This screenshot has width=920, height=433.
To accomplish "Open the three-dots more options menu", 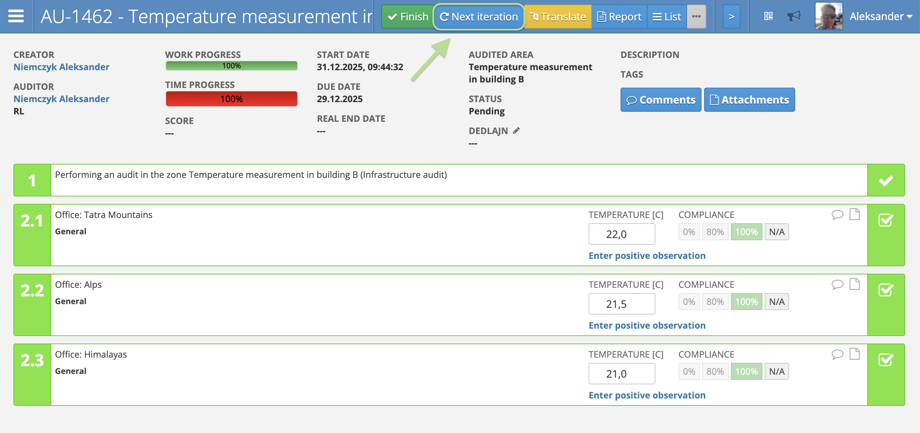I will [696, 16].
